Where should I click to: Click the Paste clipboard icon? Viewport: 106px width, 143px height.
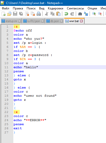58,14
